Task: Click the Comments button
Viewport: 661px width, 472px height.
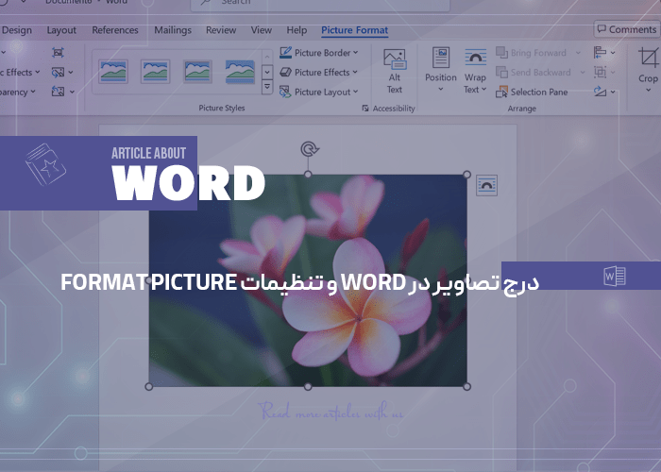Action: pyautogui.click(x=627, y=29)
